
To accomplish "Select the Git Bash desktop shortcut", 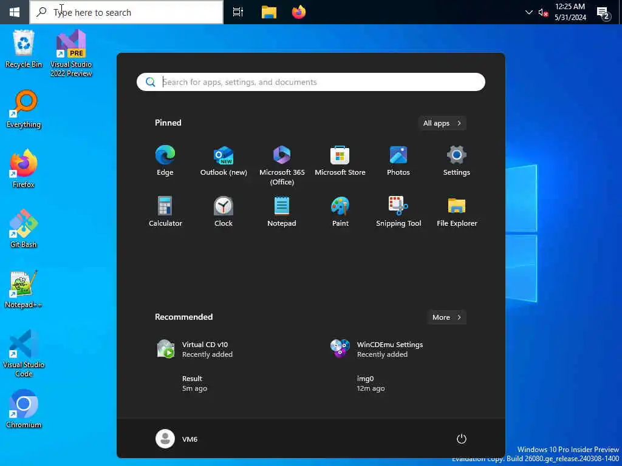I will (x=24, y=229).
